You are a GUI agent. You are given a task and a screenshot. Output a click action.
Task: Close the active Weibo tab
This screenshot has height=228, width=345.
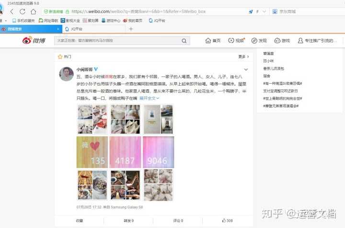click(58, 29)
